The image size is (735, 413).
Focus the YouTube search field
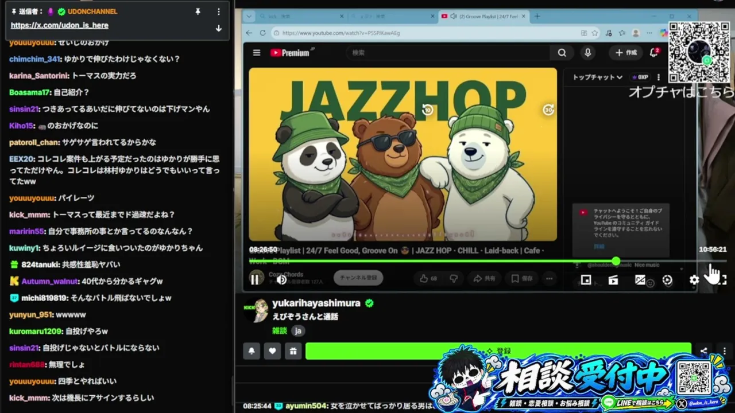tap(448, 53)
